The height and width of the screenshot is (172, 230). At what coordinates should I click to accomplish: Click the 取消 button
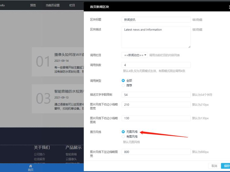click(x=214, y=166)
